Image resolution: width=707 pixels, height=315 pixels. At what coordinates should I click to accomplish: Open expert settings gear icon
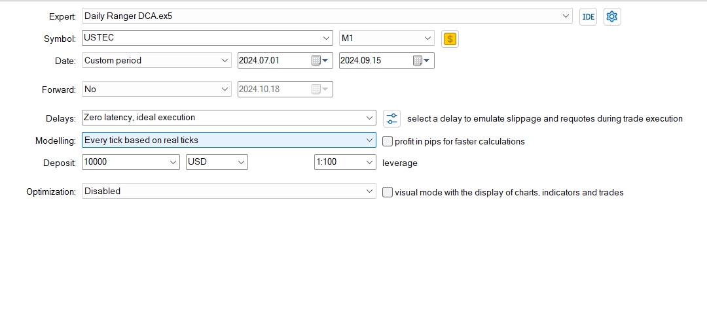point(612,17)
